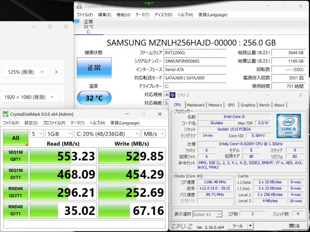Click the CrystalDiskInfo title bar icon

pos(79,6)
